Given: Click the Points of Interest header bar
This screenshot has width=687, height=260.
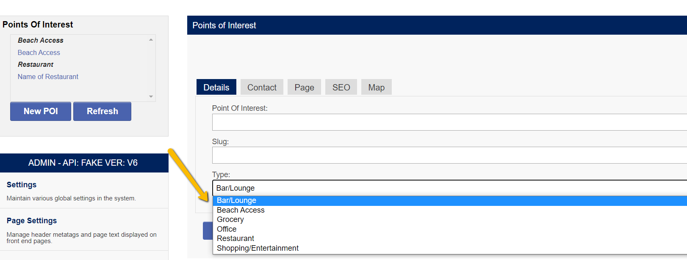Looking at the screenshot, I should click(437, 25).
